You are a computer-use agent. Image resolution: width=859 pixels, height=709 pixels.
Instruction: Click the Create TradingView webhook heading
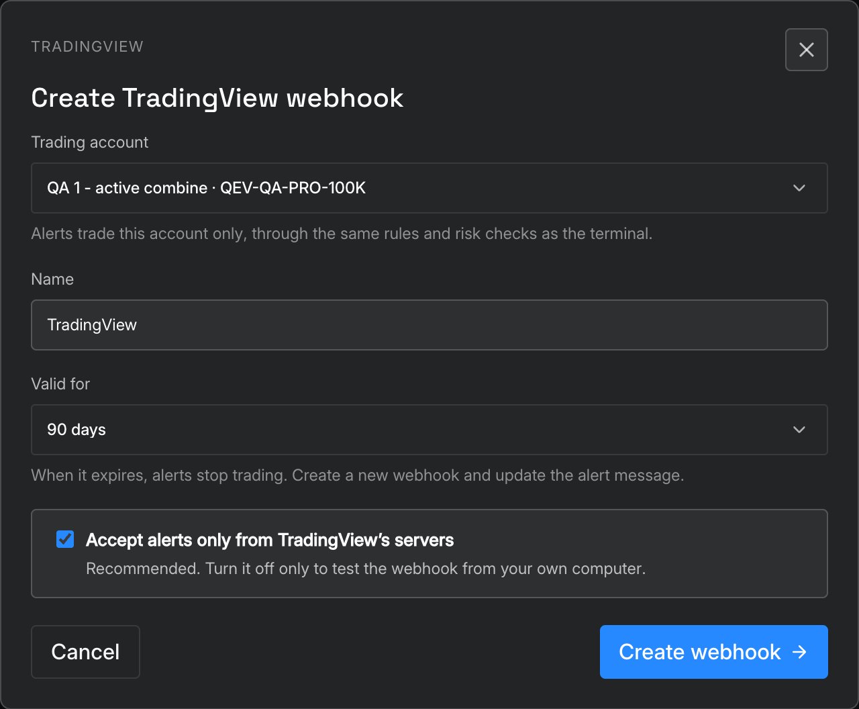coord(217,98)
